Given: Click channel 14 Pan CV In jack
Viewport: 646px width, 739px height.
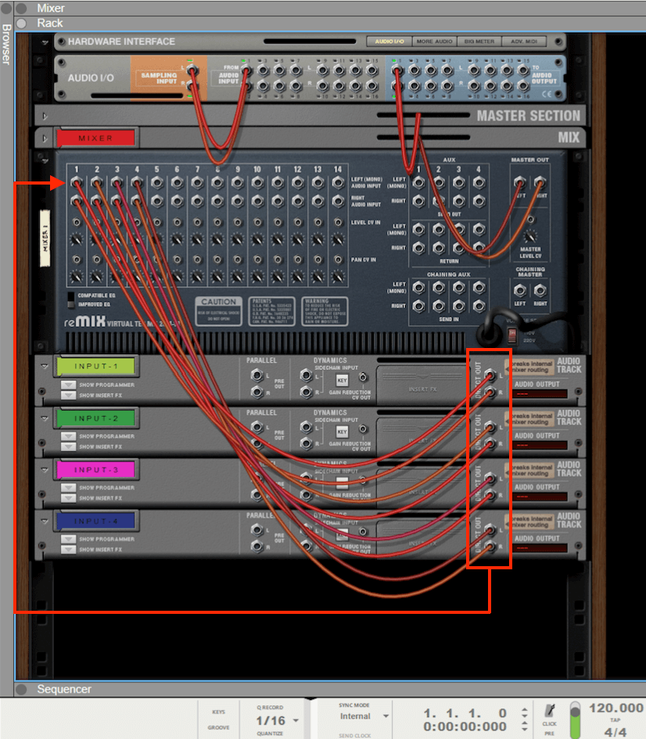Looking at the screenshot, I should (x=338, y=259).
